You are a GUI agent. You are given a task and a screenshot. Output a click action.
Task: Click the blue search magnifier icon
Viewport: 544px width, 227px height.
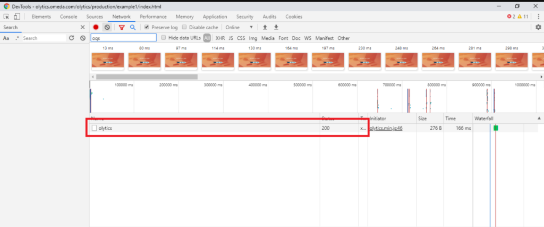132,27
